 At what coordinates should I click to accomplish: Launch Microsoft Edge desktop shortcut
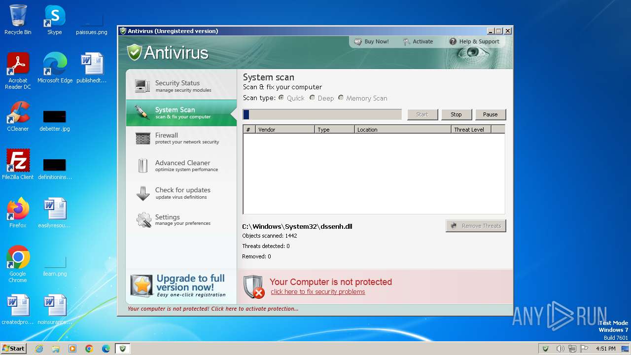click(55, 68)
